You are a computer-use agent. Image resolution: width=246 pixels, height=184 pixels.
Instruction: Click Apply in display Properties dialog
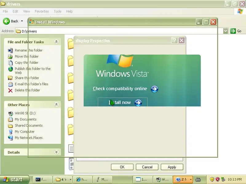coord(172,167)
